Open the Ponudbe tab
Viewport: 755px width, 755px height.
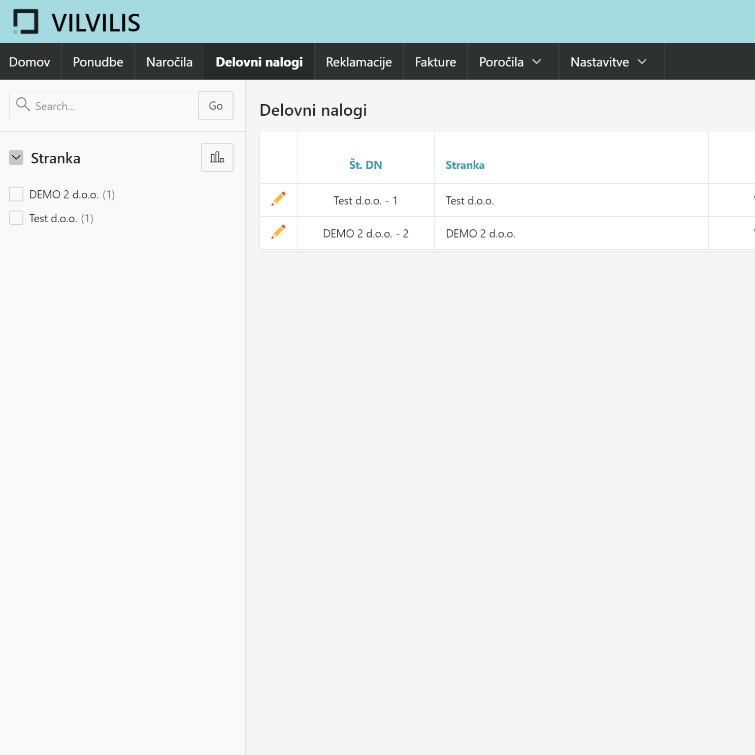coord(98,62)
